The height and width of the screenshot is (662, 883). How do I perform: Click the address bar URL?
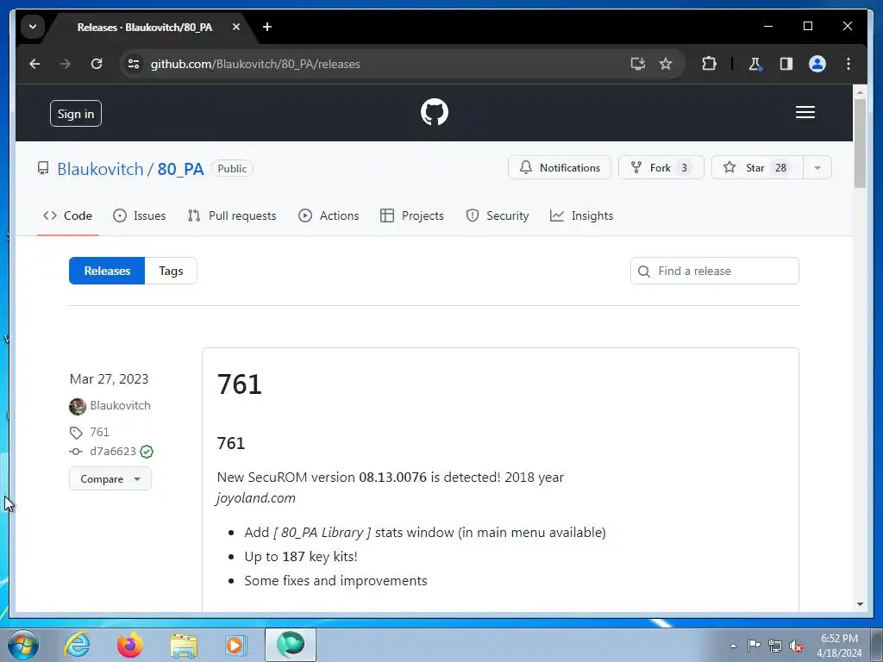pos(255,64)
